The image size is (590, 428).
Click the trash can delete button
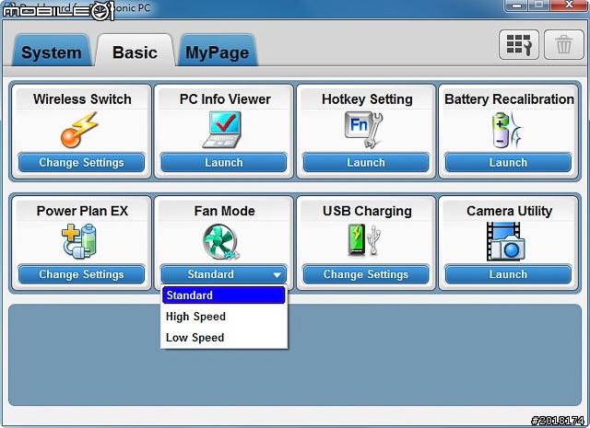point(563,45)
